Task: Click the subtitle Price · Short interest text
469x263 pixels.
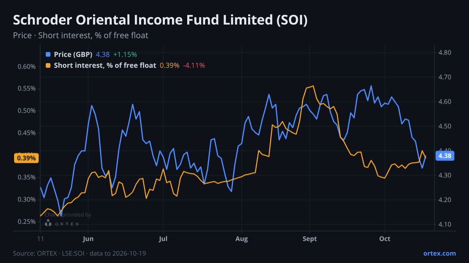Action: [x=81, y=35]
